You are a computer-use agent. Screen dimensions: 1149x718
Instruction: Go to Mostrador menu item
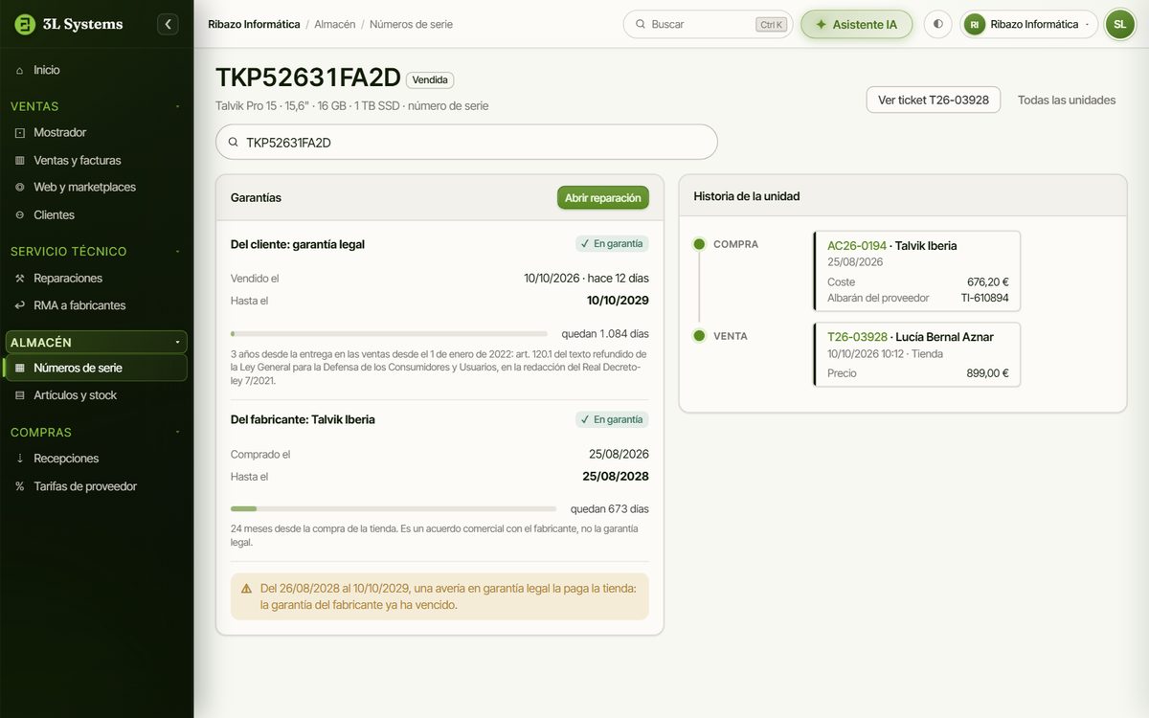pyautogui.click(x=97, y=132)
